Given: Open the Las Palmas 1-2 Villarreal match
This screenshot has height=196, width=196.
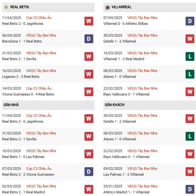Looking at the screenshot, I should (123, 174).
